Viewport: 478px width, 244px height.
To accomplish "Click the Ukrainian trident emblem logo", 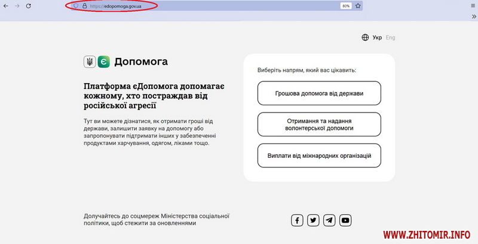I will point(90,62).
